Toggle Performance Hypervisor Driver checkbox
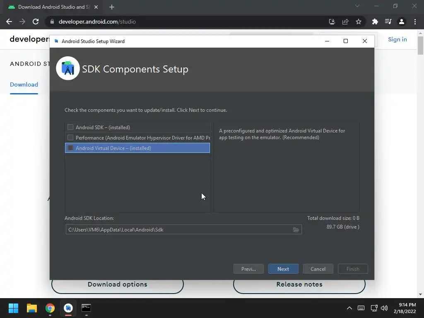This screenshot has width=424, height=318. [70, 137]
